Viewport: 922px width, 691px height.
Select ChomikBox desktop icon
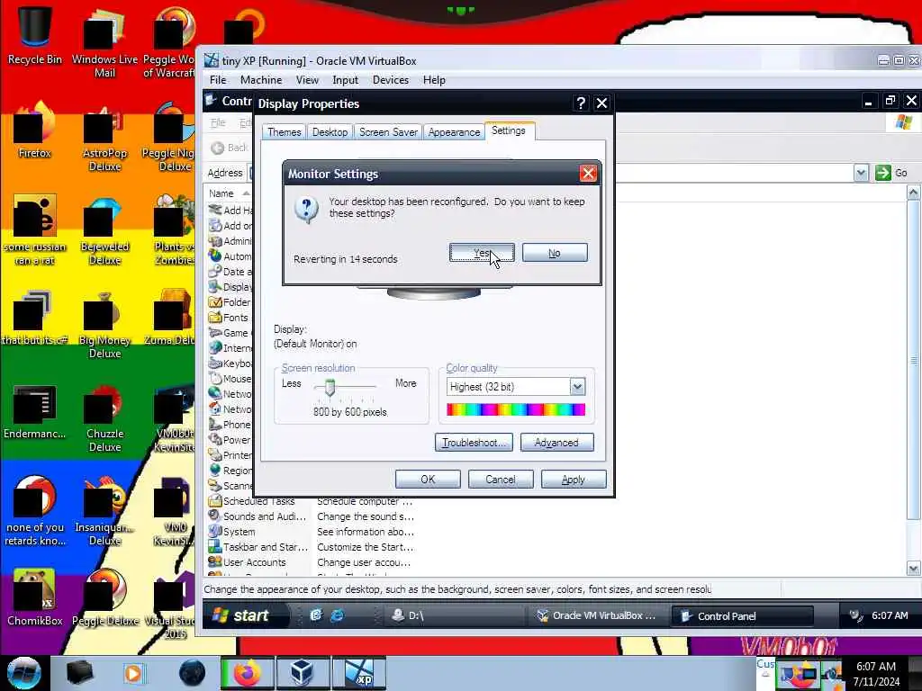tap(34, 597)
